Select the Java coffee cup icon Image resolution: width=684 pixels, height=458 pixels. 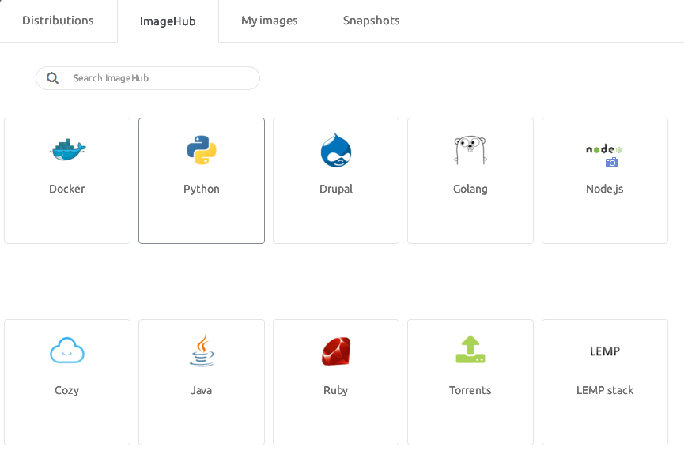point(202,351)
